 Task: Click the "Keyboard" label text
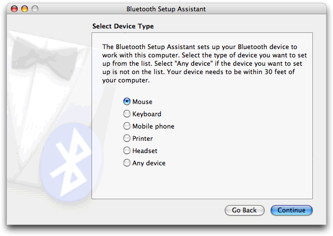[x=147, y=114]
